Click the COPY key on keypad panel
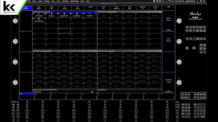 pos(204,94)
